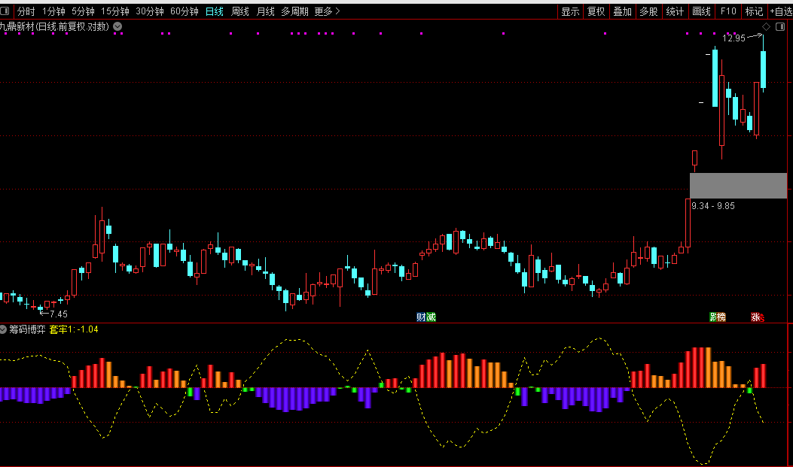Click the 12.95 high price label
Viewport: 793px width, 467px height.
[734, 38]
